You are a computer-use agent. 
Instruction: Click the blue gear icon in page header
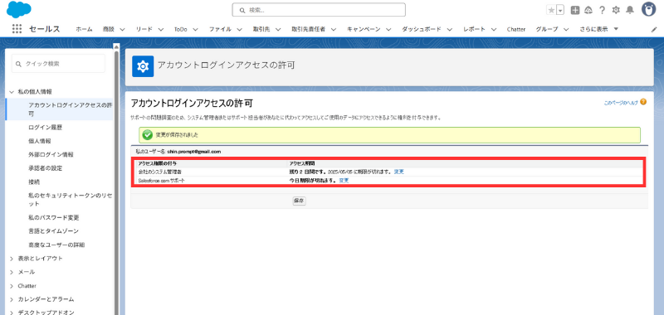(143, 66)
